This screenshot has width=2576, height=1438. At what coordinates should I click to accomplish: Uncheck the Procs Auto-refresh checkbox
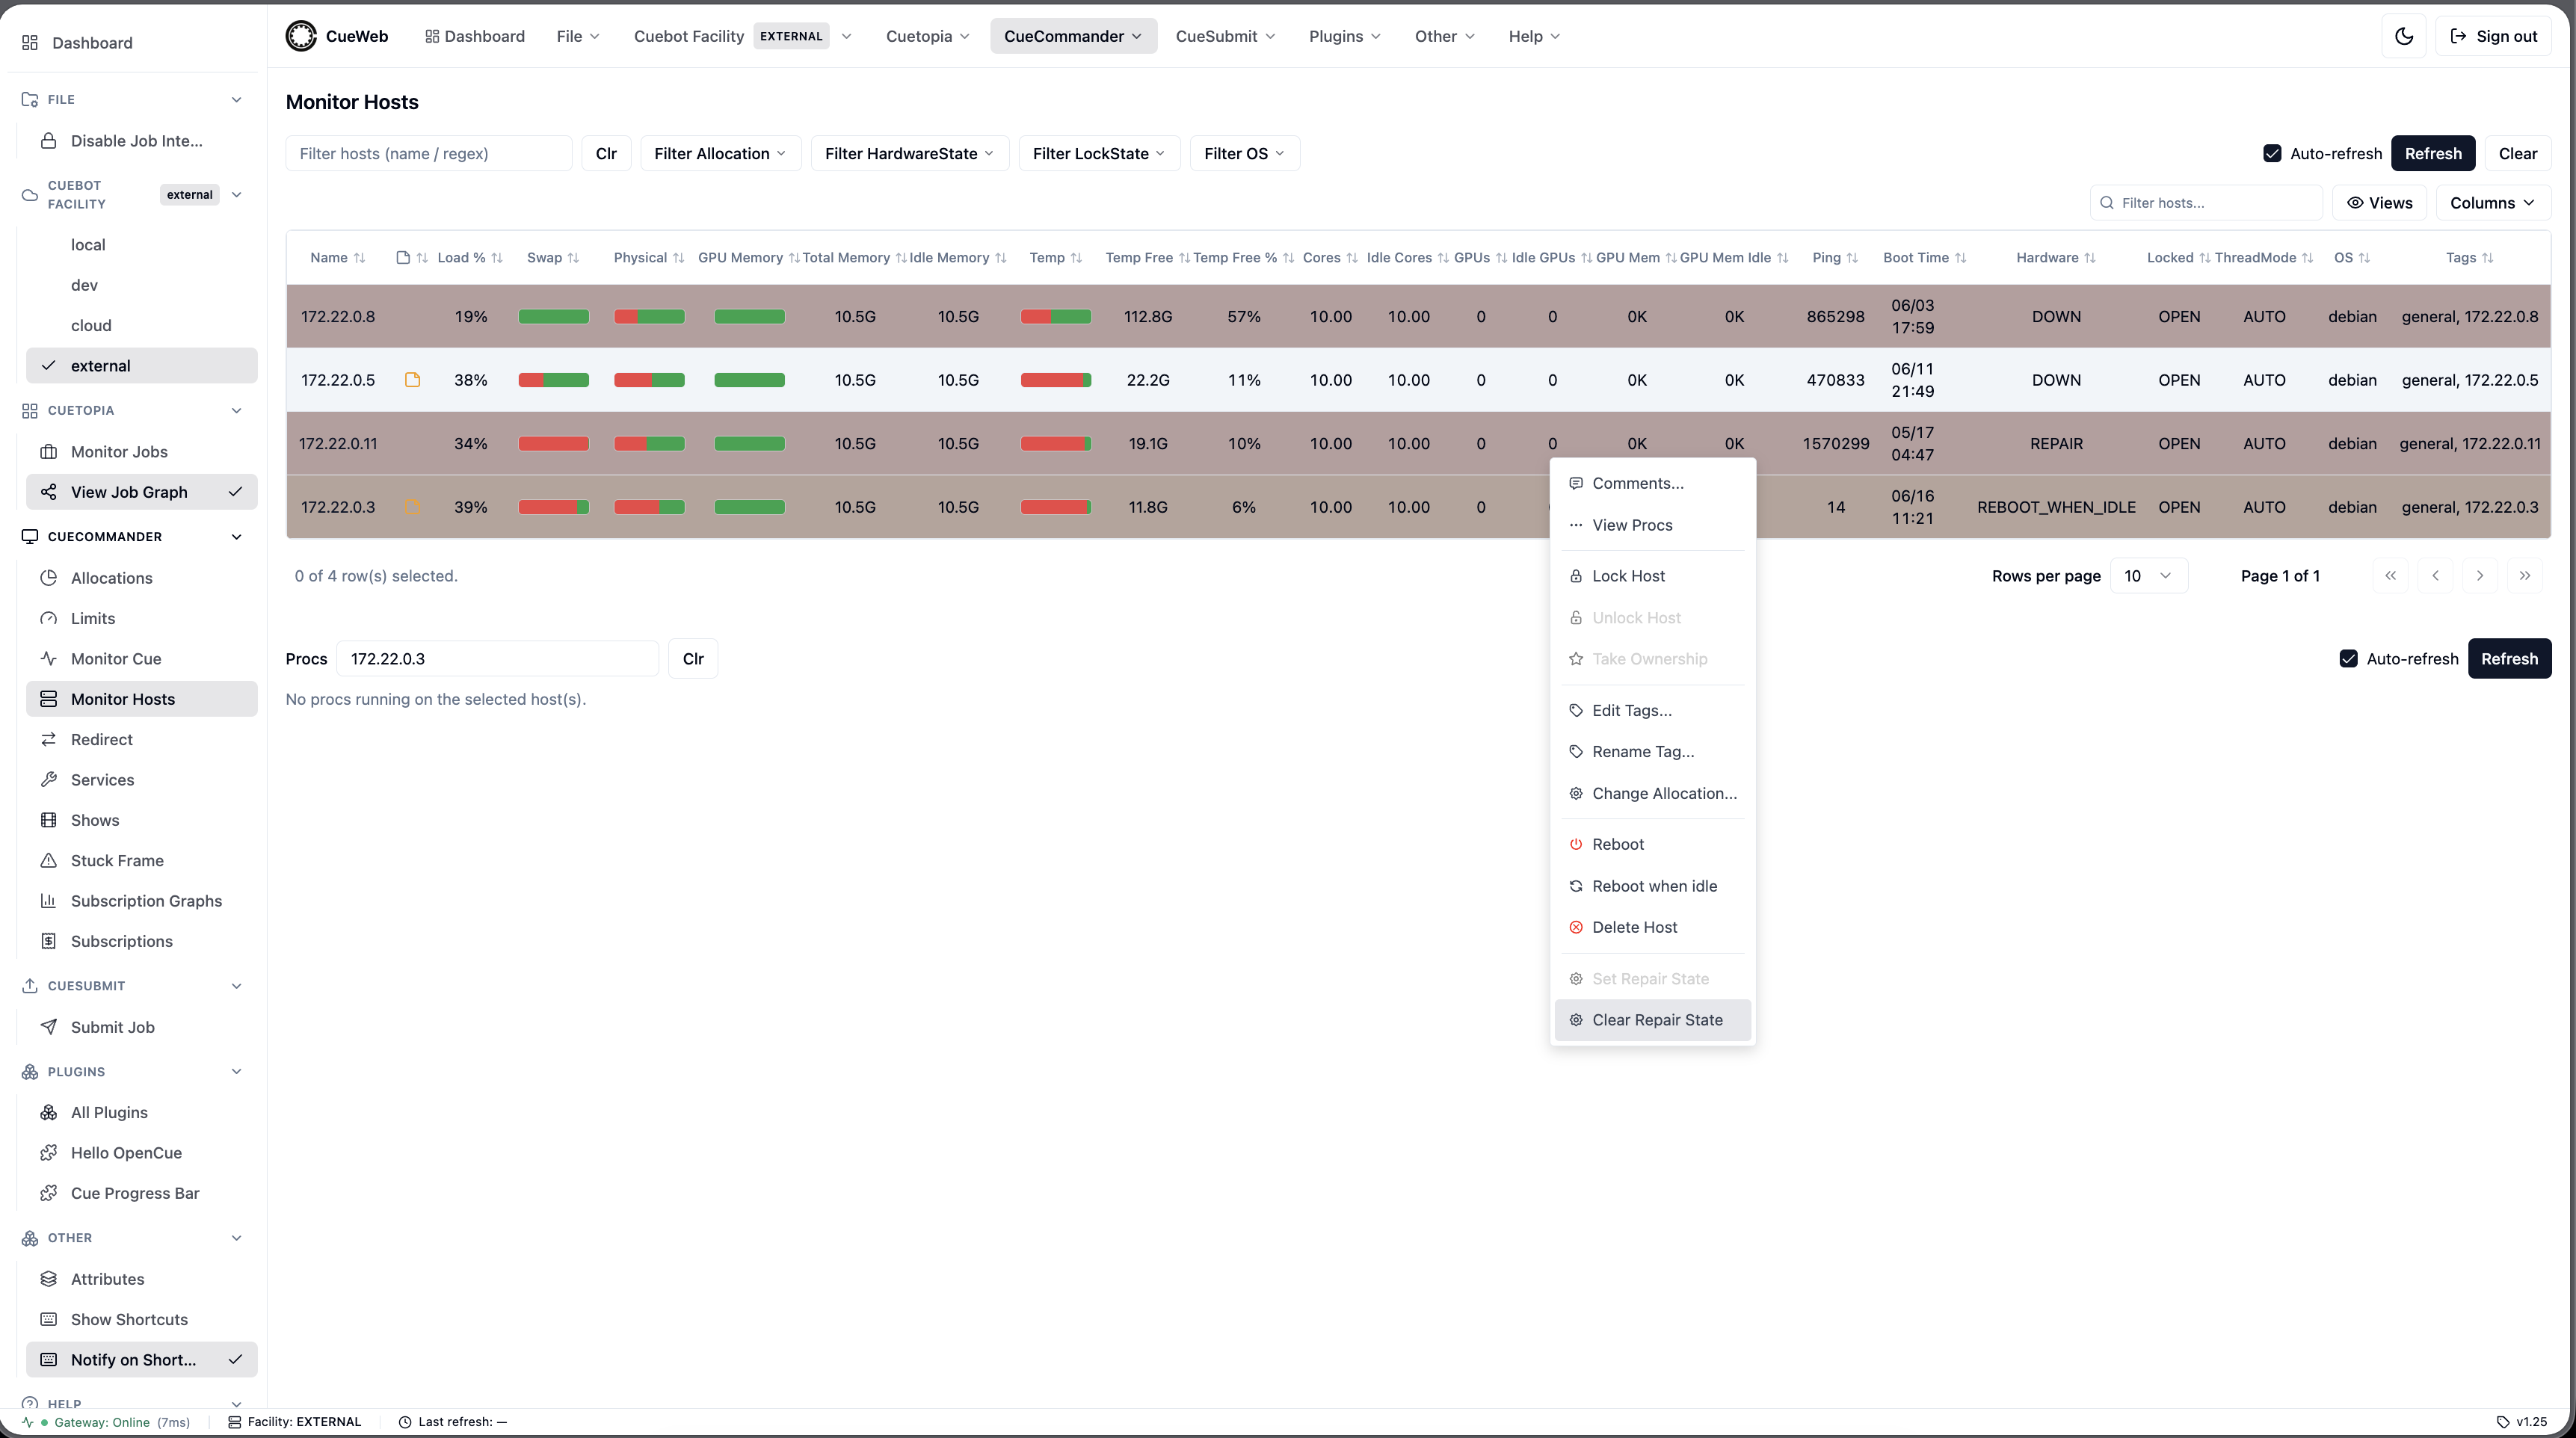pos(2349,659)
